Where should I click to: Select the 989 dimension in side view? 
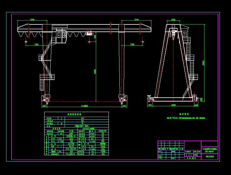coord(150,105)
